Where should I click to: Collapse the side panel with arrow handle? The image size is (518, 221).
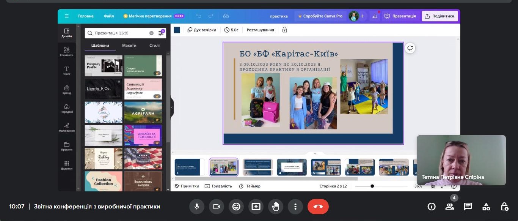click(x=172, y=107)
